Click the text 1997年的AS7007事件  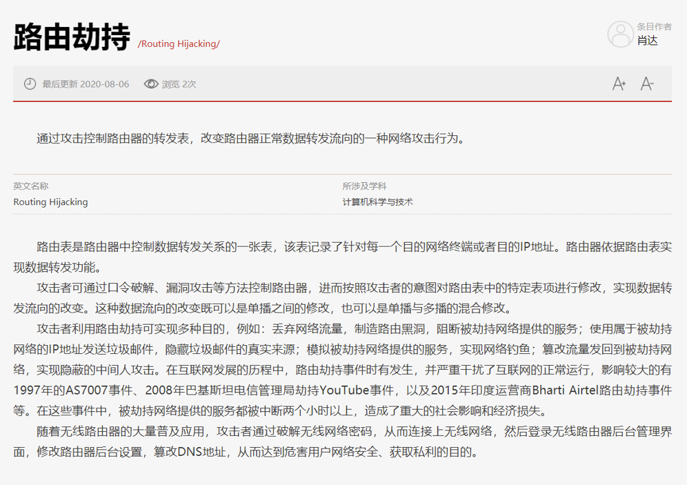coord(72,390)
